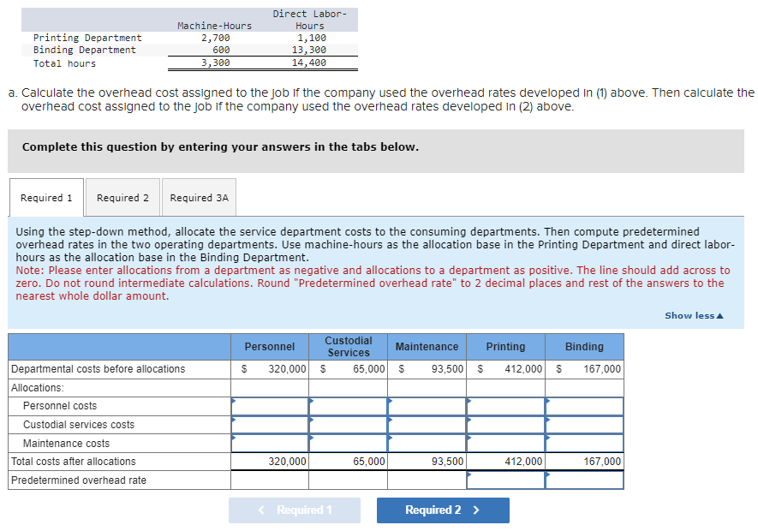Click the 3,300 total machine-hours value
Viewport: 758px width, 531px height.
pos(216,63)
